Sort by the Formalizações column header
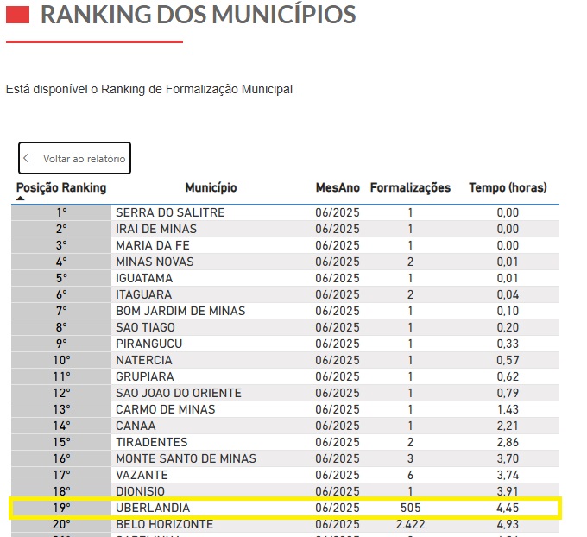 (x=410, y=187)
